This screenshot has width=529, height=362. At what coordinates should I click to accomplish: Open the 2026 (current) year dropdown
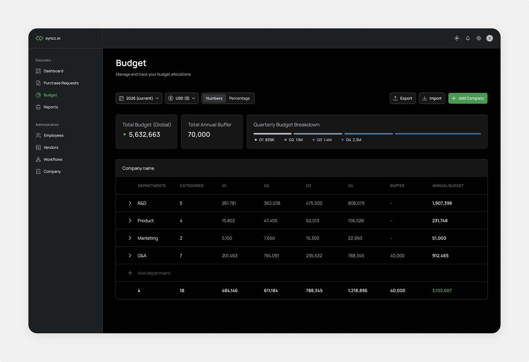(139, 98)
